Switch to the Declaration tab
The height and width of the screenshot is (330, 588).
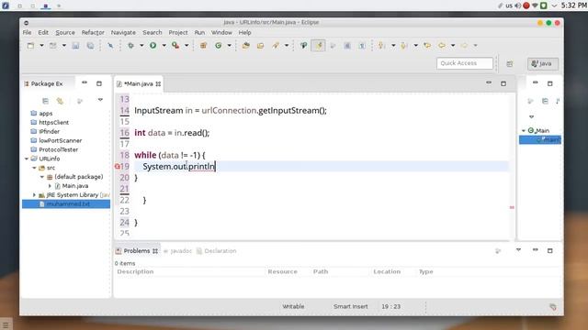coord(217,251)
